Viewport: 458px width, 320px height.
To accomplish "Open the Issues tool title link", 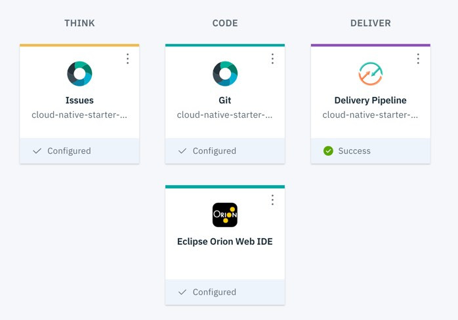I will tap(79, 101).
